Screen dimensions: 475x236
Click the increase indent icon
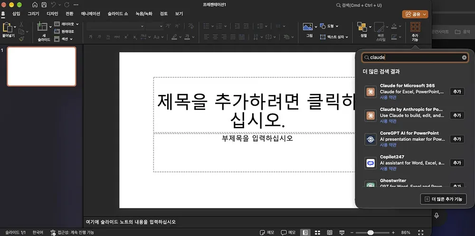coord(246,26)
